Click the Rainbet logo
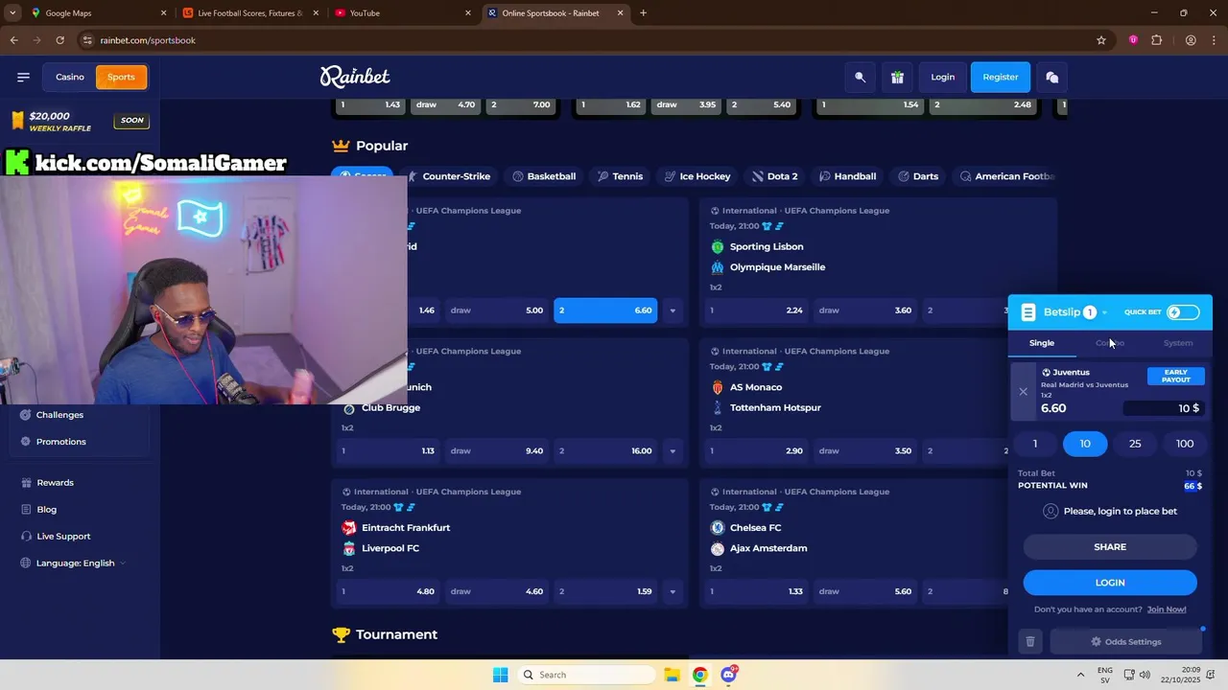 [x=355, y=77]
